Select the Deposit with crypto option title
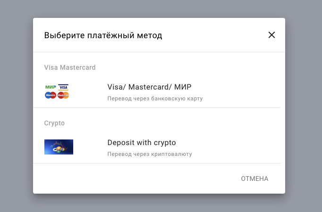 tap(142, 143)
